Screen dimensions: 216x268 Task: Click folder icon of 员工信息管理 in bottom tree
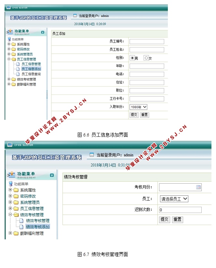pos(16,208)
